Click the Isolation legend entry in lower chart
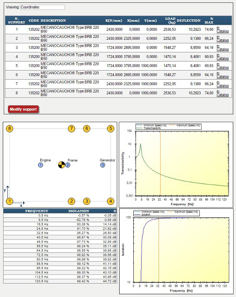This screenshot has height=297, width=236. tap(142, 215)
